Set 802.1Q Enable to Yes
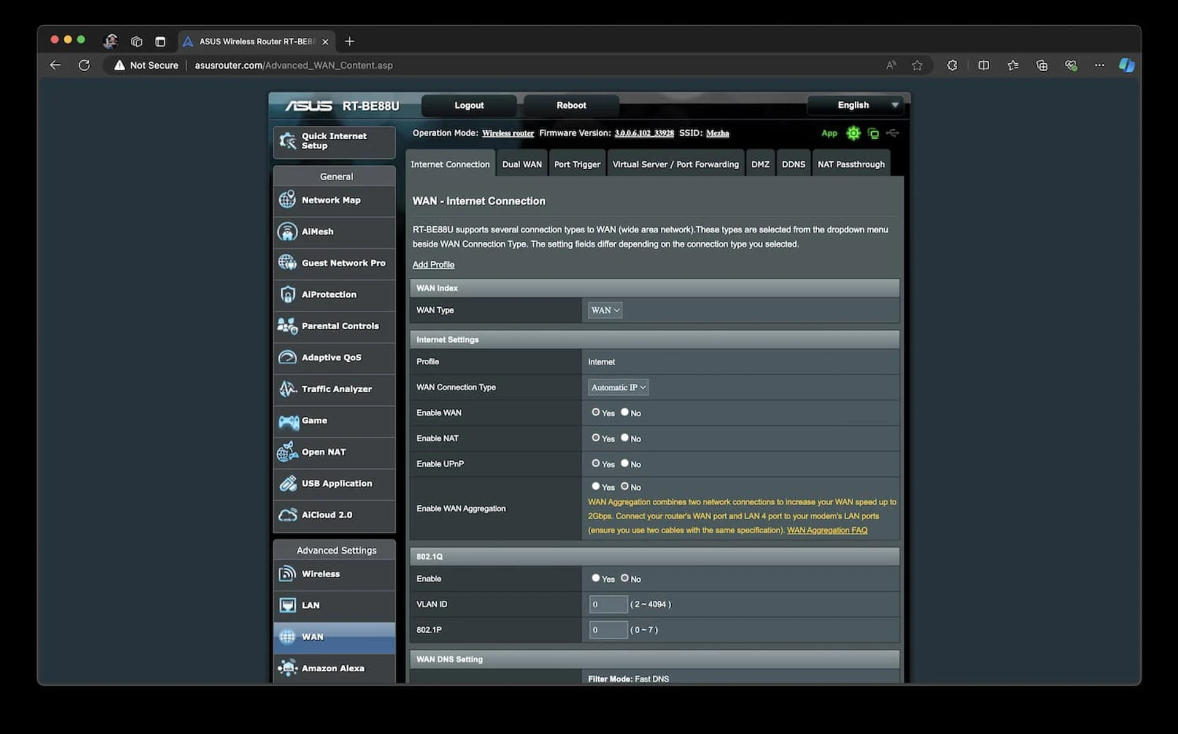This screenshot has width=1178, height=734. [x=595, y=578]
